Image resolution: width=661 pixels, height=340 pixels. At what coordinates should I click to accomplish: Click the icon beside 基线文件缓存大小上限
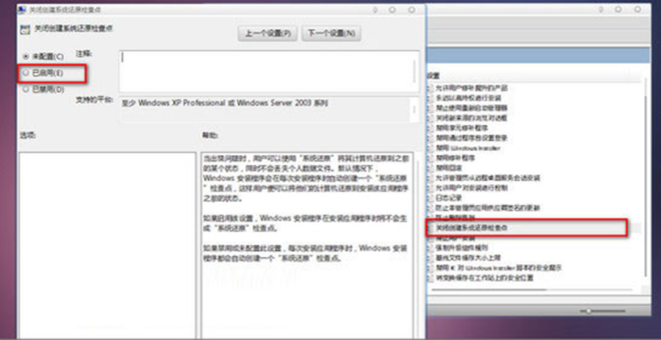[x=430, y=257]
